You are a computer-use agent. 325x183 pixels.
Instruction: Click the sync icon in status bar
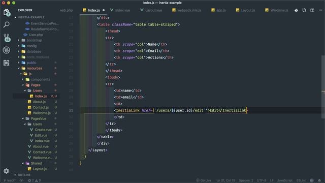pos(21,180)
